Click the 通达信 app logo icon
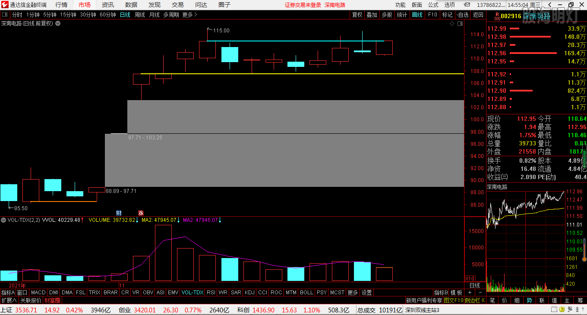This screenshot has height=315, width=587. pos(4,5)
